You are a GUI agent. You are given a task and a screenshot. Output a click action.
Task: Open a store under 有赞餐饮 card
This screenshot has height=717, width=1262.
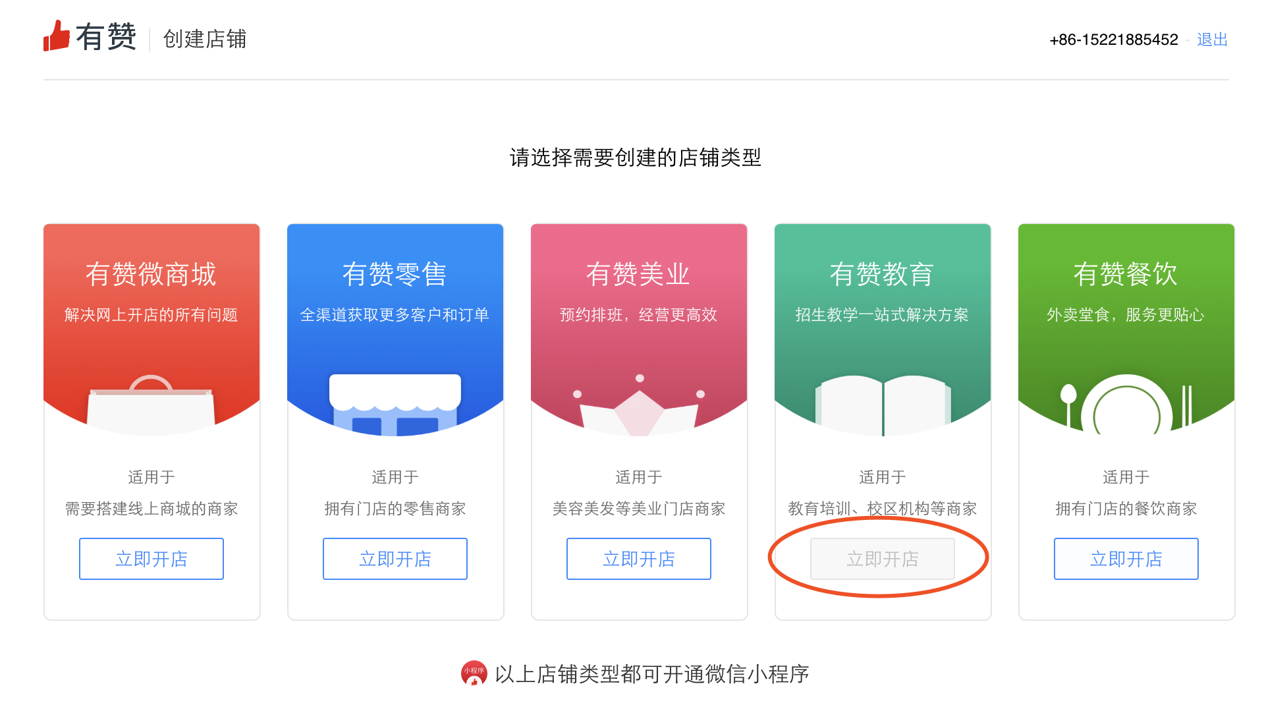click(x=1126, y=559)
